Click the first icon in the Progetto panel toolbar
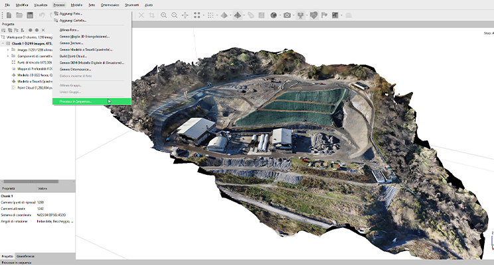Image resolution: width=494 pixels, height=265 pixels. [3, 30]
